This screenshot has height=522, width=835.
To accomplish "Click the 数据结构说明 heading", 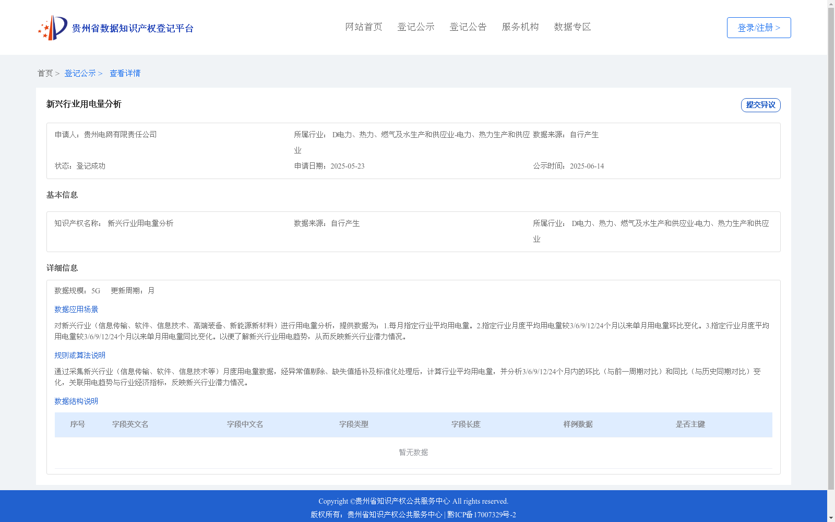I will pos(76,401).
